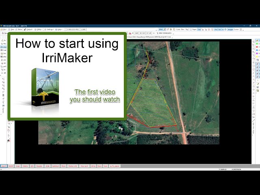Screen dimensions: 260x195
Task: Open the Output menu
Action: (x=28, y=29)
